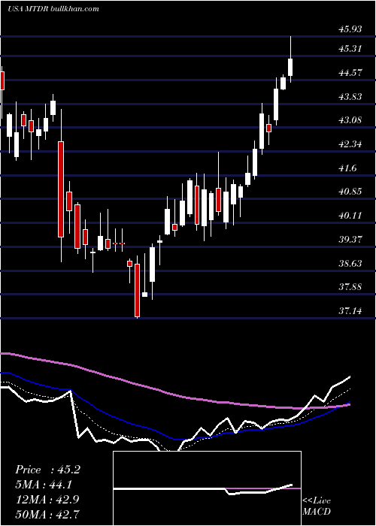Click the 50MA : 42.7 value
Image resolution: width=376 pixels, height=526 pixels.
click(x=47, y=514)
